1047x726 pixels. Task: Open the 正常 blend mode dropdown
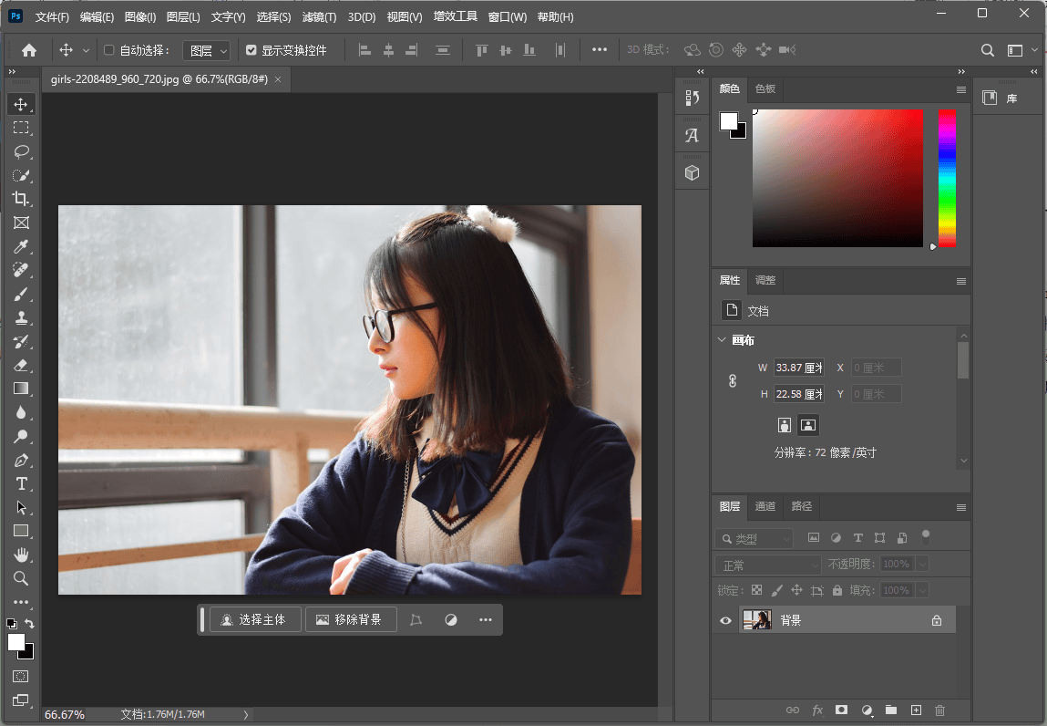click(x=768, y=565)
